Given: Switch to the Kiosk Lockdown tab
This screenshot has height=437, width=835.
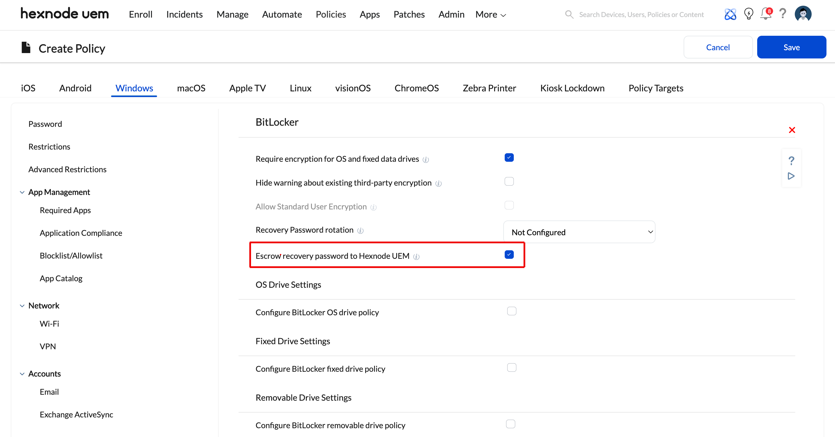Looking at the screenshot, I should tap(572, 88).
